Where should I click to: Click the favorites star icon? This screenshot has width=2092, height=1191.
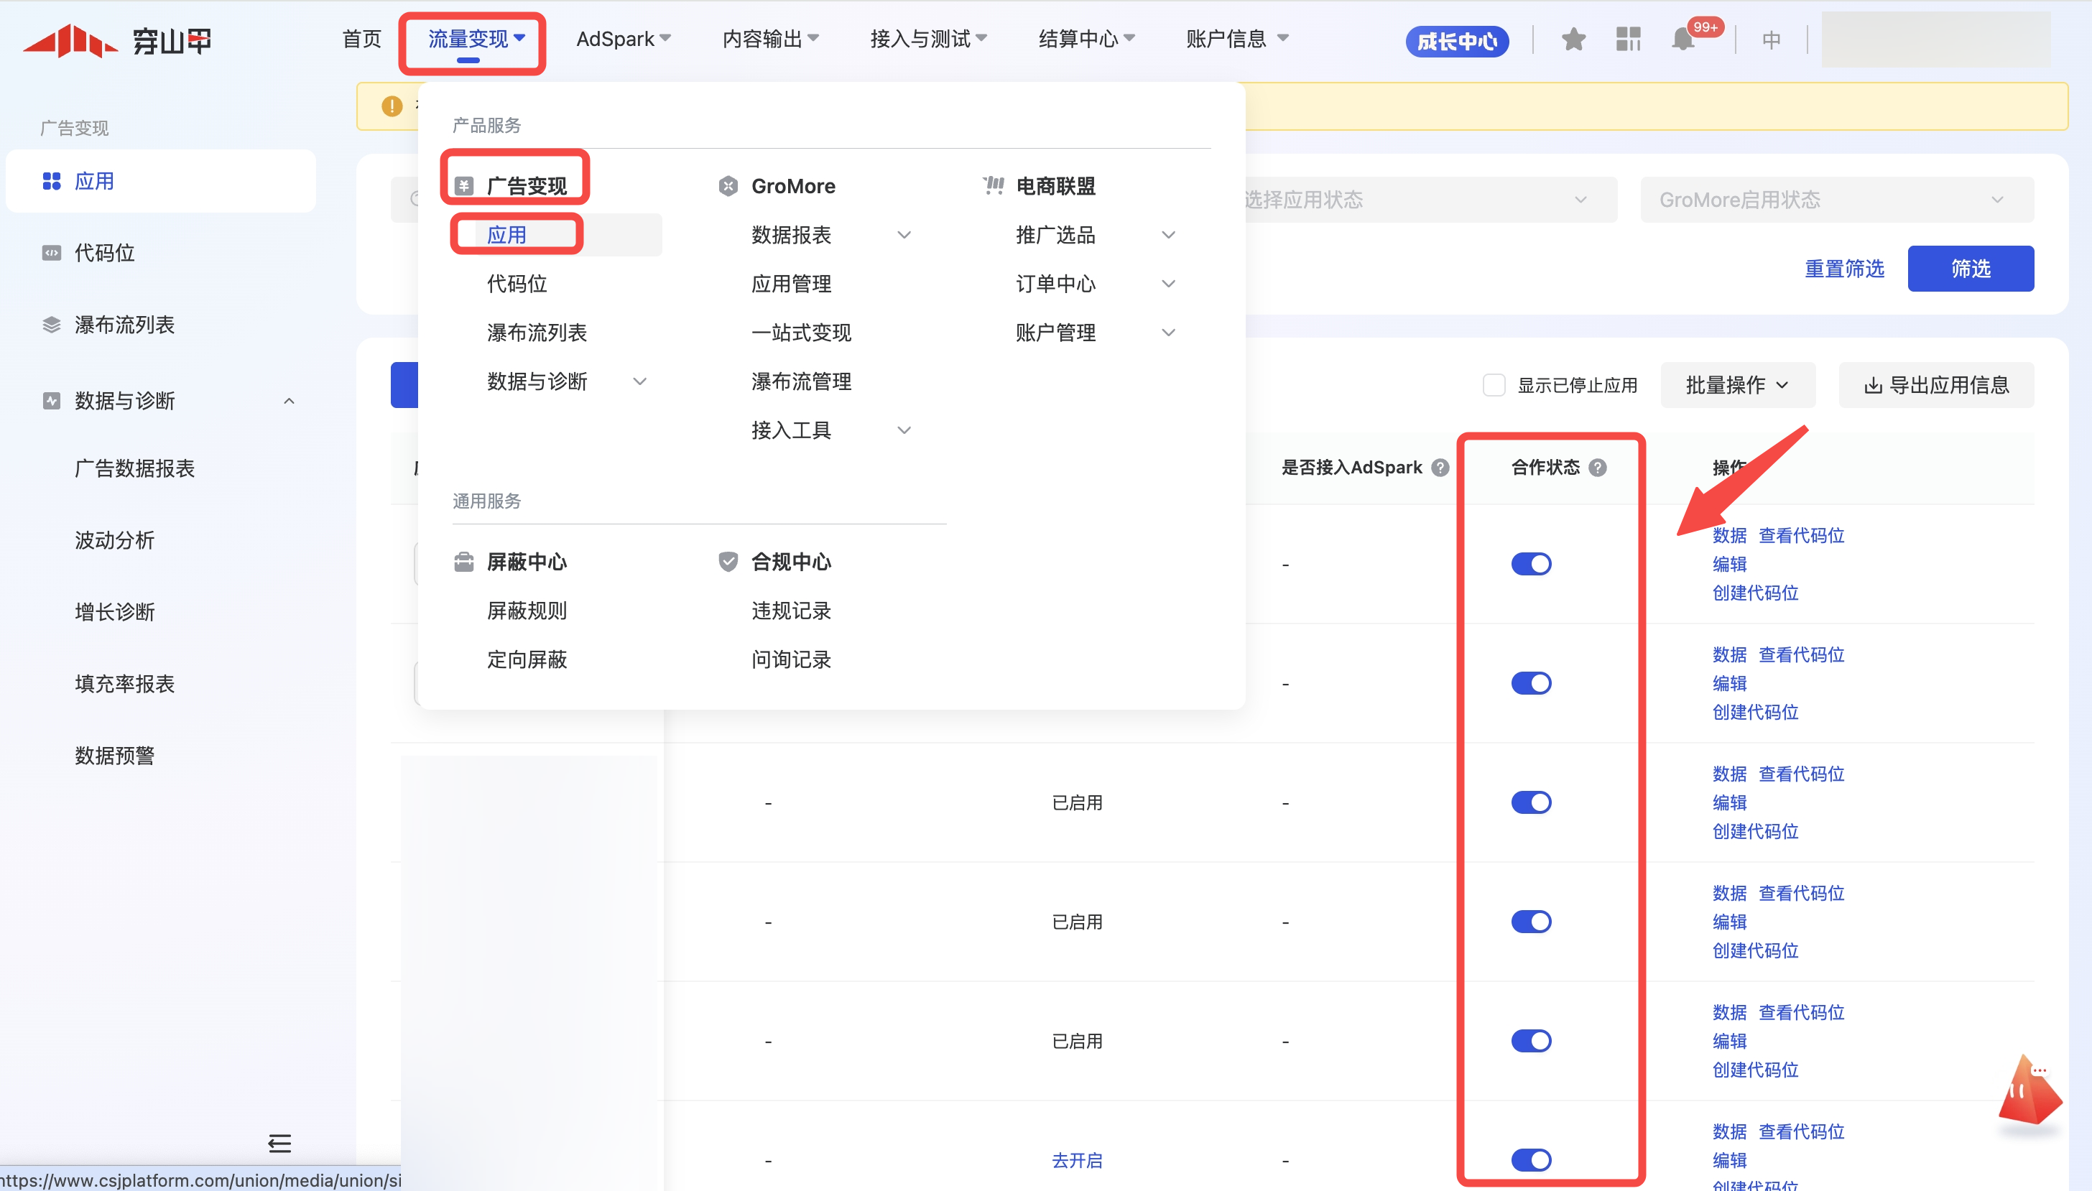point(1573,40)
